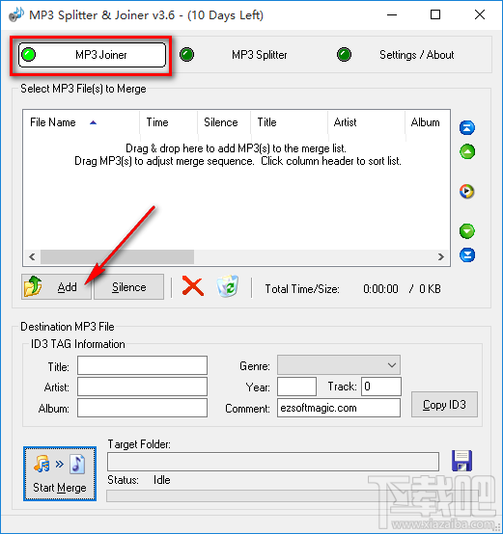
Task: Click the app icon in title bar
Action: 16,14
